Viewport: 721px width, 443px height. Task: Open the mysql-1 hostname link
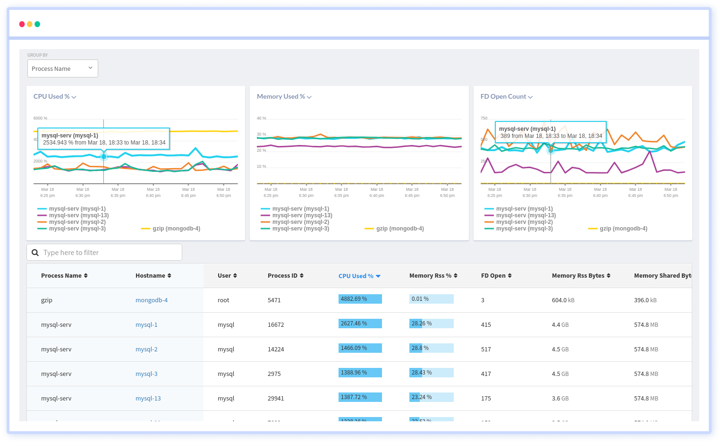(146, 324)
